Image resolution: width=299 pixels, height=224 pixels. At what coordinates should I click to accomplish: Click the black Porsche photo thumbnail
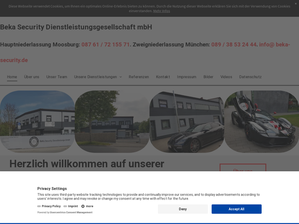186,122
